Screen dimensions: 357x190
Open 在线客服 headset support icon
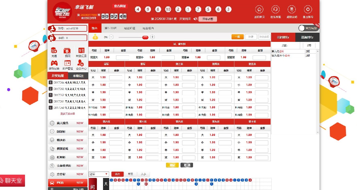275,10
